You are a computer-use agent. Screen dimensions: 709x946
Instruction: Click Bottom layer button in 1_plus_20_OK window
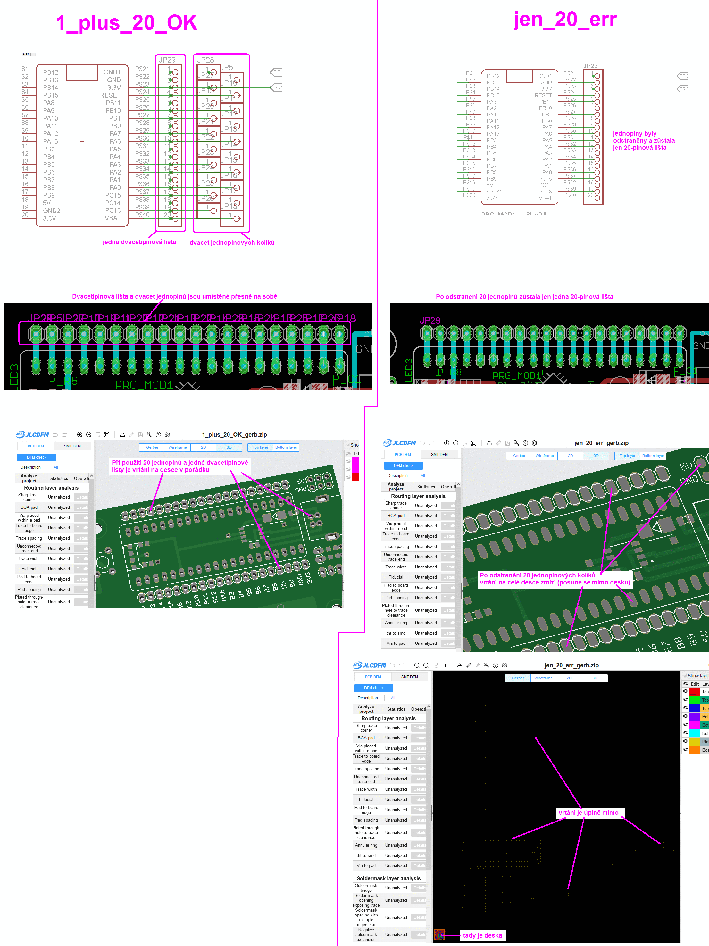286,447
